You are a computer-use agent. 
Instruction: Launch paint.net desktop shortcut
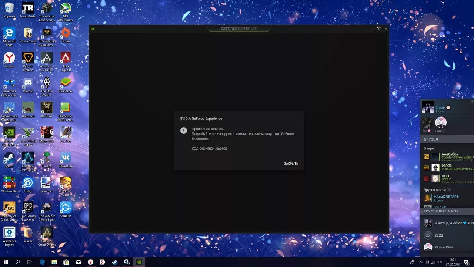click(47, 185)
